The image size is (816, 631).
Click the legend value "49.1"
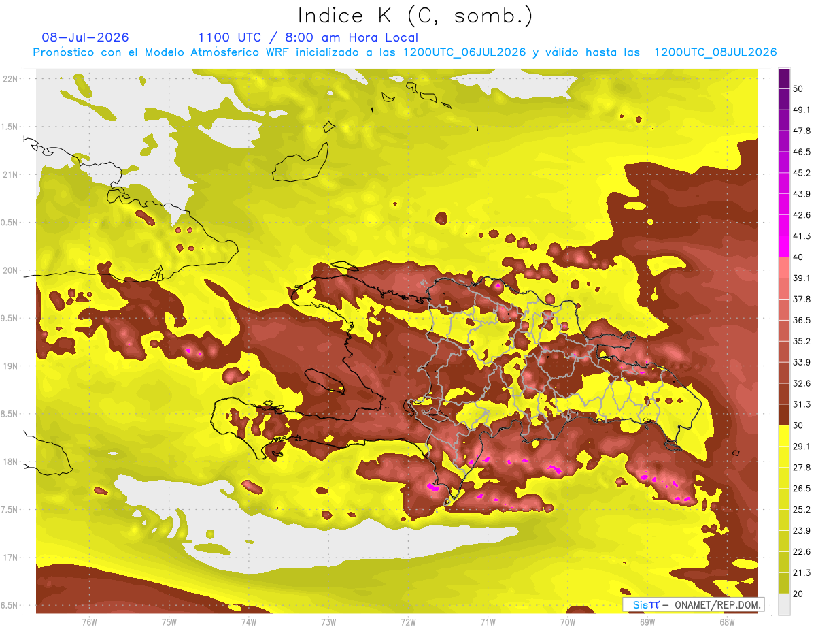801,110
